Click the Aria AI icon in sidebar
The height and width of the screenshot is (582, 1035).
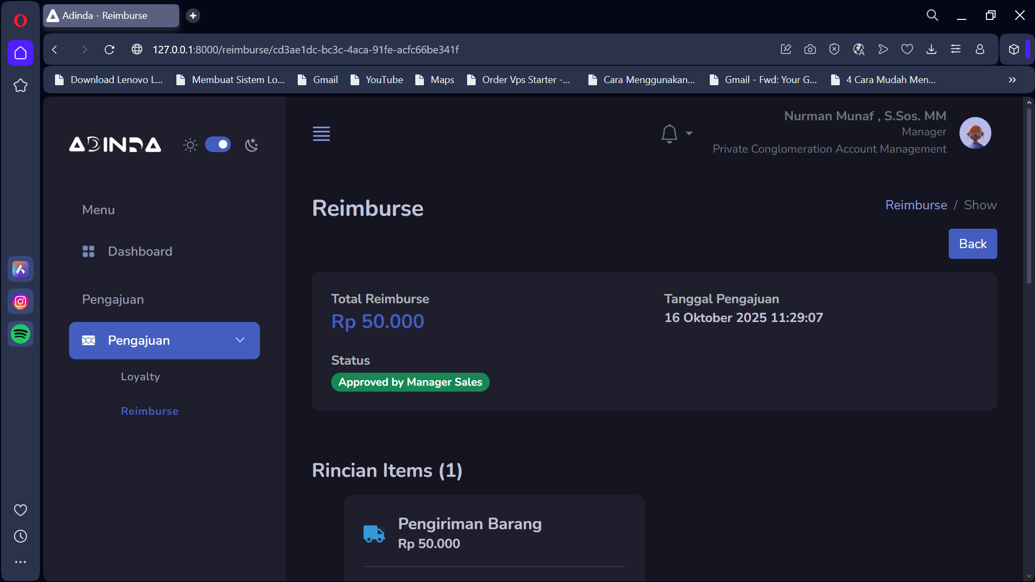click(20, 269)
